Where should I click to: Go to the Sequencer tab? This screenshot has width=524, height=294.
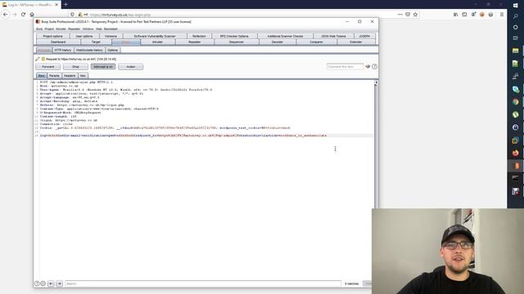237,42
